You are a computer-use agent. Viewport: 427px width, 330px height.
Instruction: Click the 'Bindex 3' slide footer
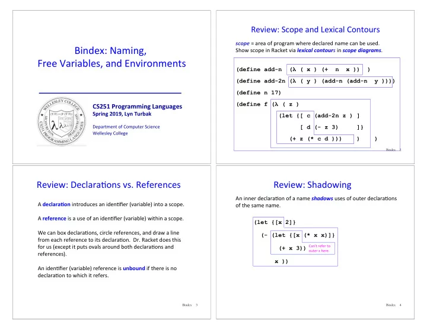(x=190, y=305)
